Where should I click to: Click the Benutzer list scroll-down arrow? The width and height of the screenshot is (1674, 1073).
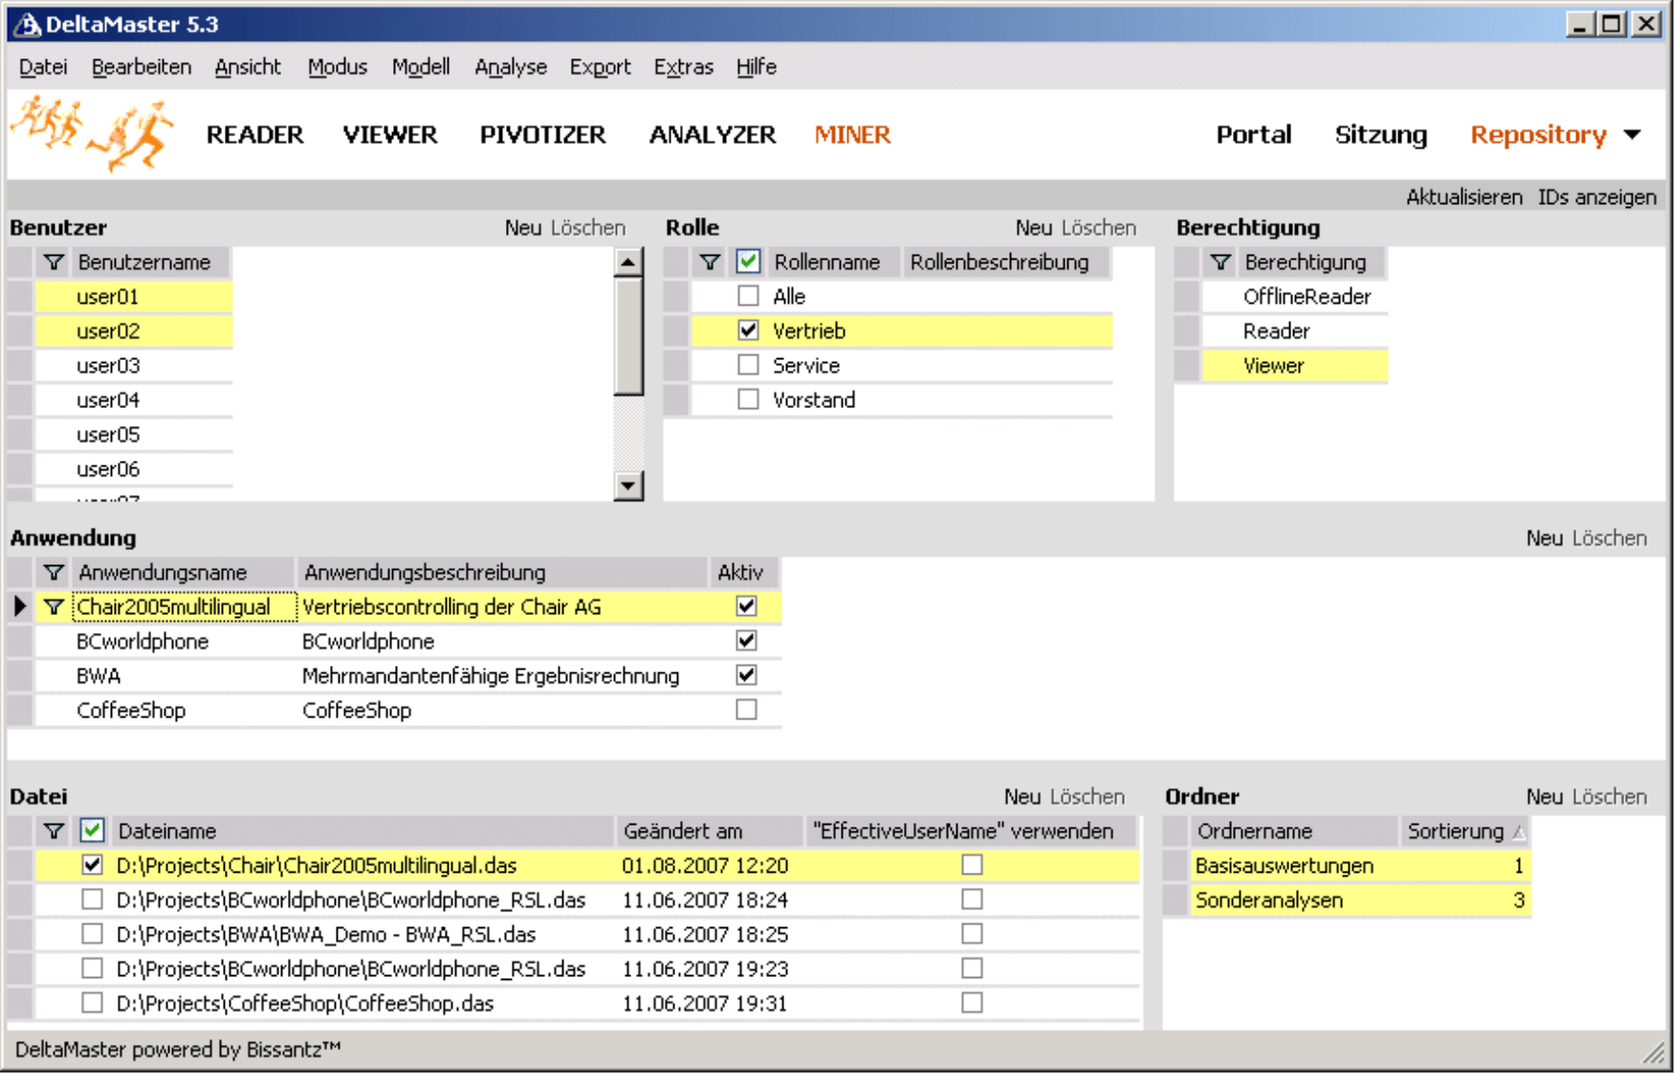628,486
